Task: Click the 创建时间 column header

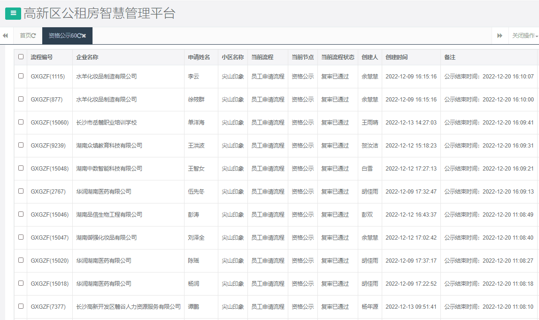Action: click(397, 57)
